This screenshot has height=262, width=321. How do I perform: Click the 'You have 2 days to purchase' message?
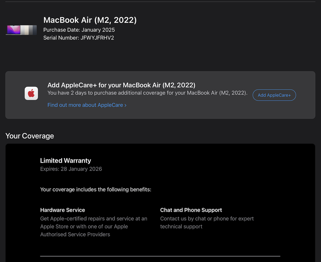(147, 93)
